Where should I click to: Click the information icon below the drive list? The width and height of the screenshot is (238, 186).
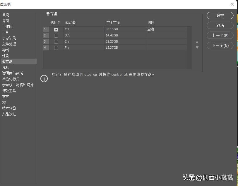pos(44,78)
